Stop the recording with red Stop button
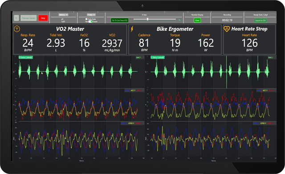The height and width of the screenshot is (174, 285). click(x=43, y=18)
